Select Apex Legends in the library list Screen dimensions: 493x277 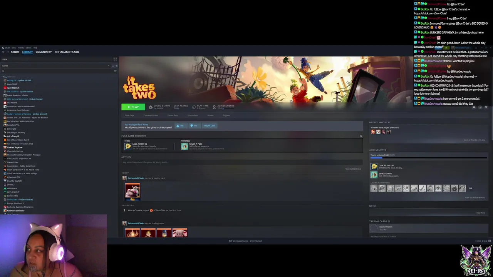coord(13,88)
